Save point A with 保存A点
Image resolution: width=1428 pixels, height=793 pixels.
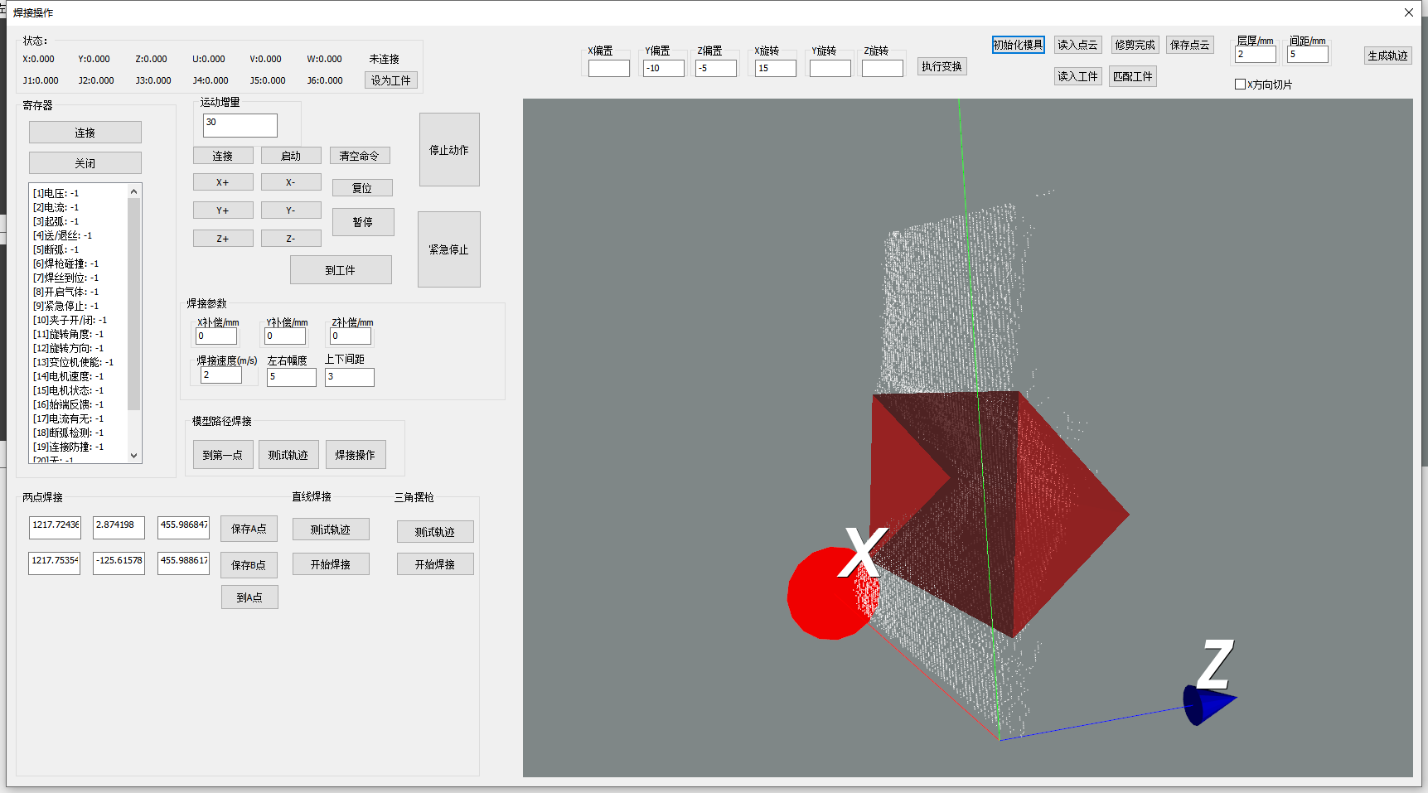(249, 529)
